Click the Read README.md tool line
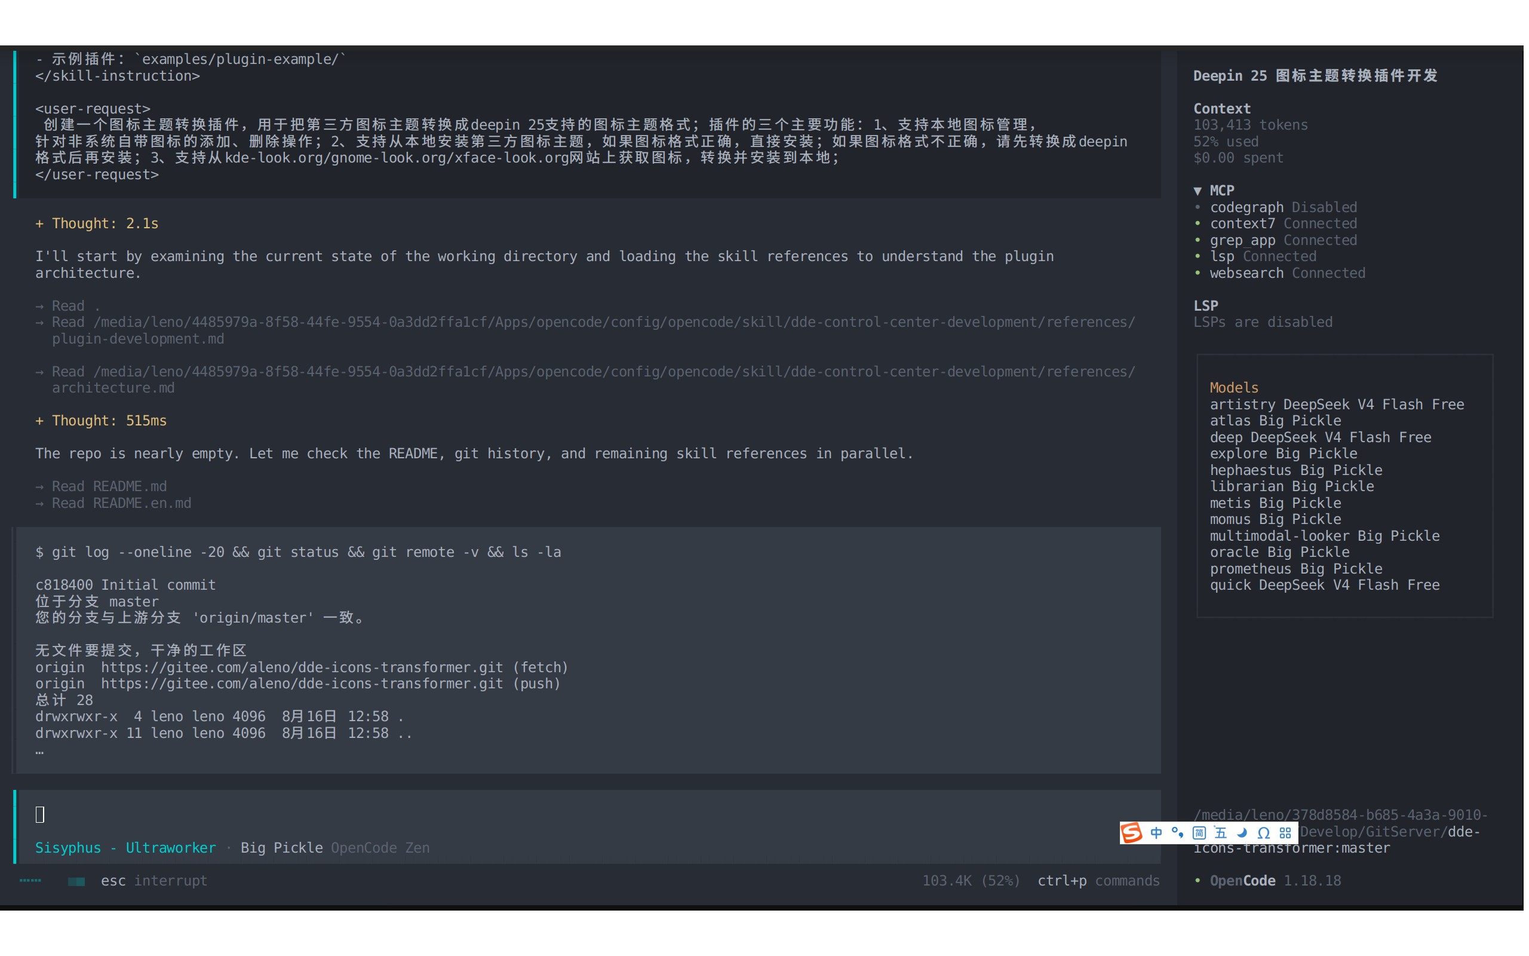Screen dimensions: 1529x956 [x=101, y=487]
